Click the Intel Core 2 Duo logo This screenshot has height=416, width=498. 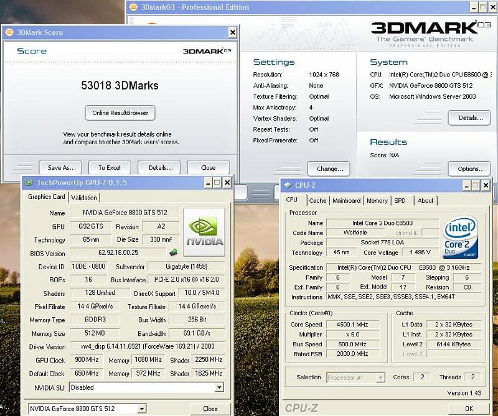point(461,237)
